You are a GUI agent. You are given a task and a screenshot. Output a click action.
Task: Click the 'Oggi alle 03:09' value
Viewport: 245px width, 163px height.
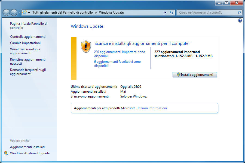(x=131, y=87)
